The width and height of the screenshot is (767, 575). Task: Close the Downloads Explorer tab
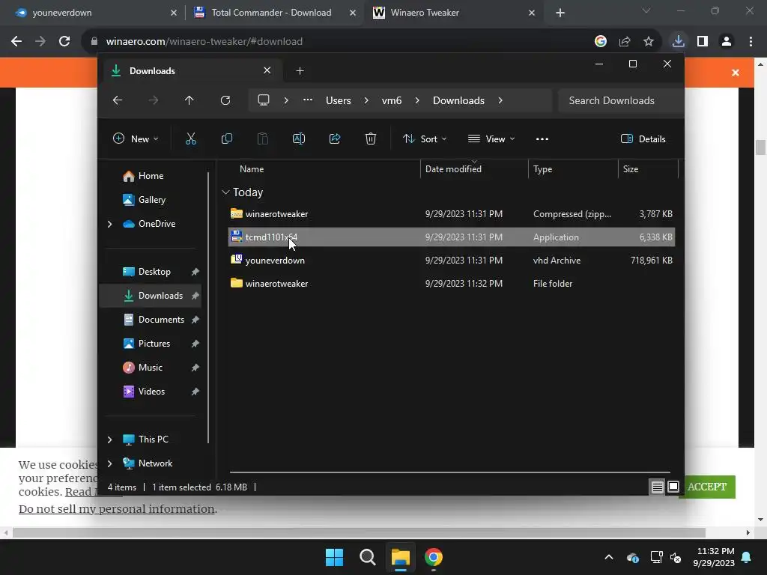pyautogui.click(x=267, y=70)
